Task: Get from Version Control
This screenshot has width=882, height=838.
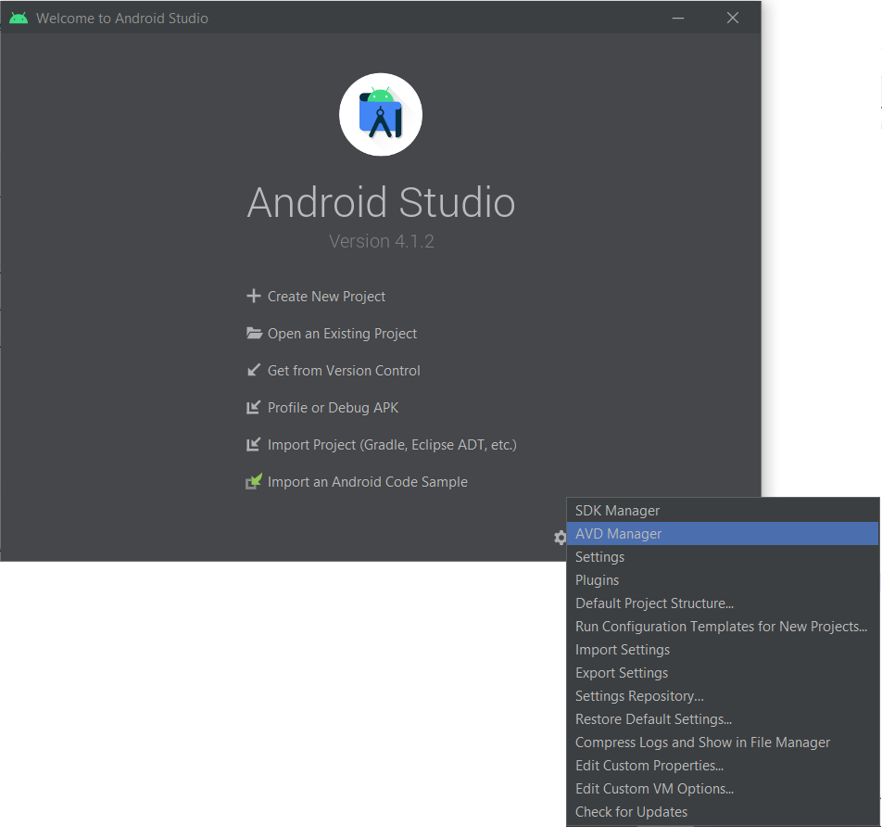Action: [x=344, y=371]
